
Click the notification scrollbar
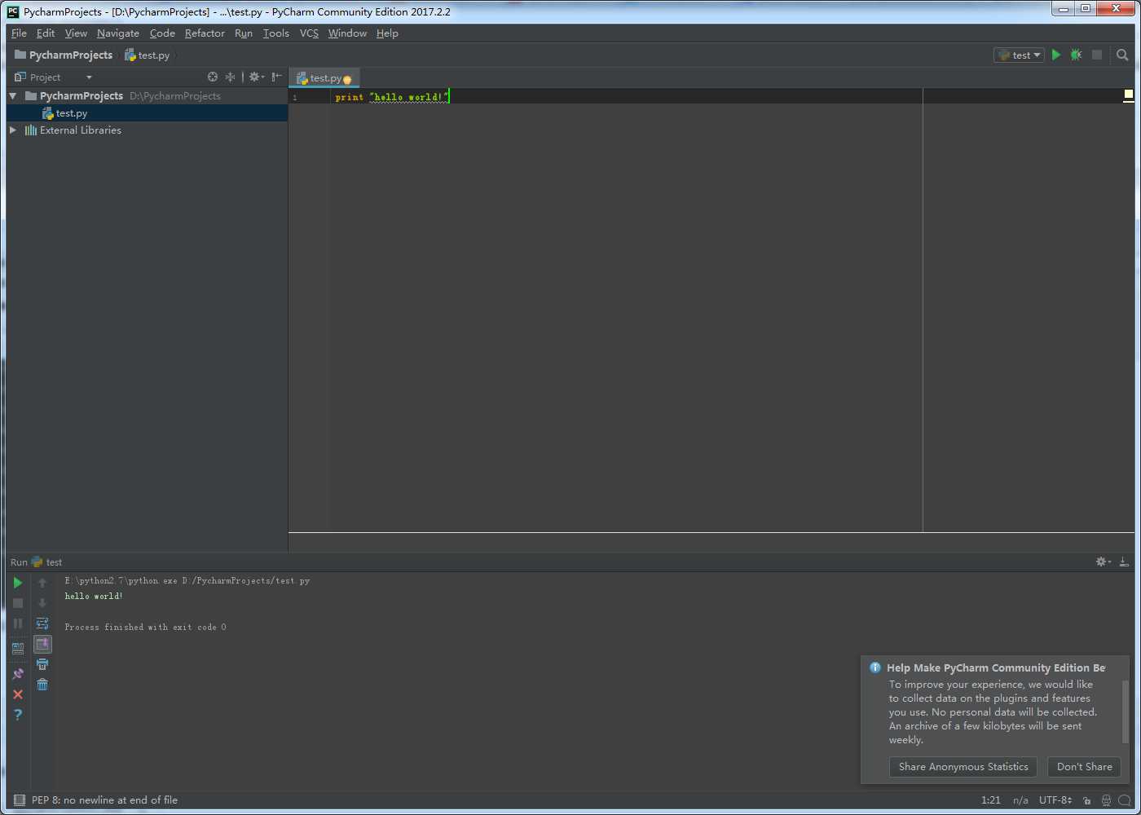click(1126, 711)
